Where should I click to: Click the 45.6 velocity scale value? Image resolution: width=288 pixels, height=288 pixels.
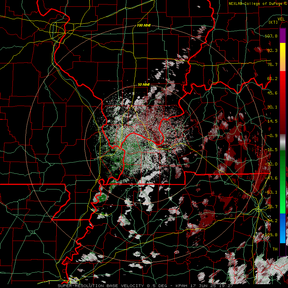(272, 93)
